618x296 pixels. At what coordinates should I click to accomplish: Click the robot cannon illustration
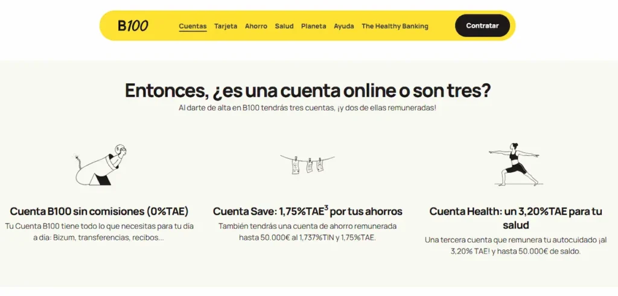pyautogui.click(x=101, y=165)
